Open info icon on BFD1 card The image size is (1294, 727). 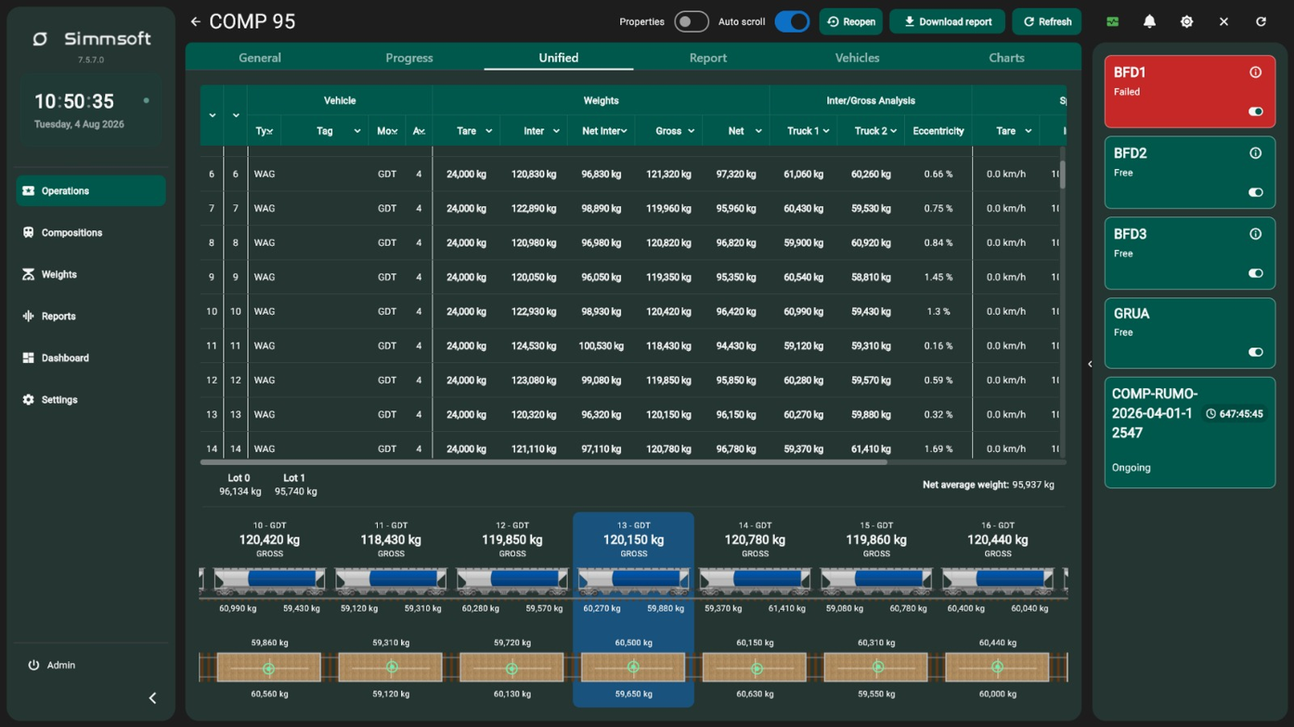point(1255,72)
